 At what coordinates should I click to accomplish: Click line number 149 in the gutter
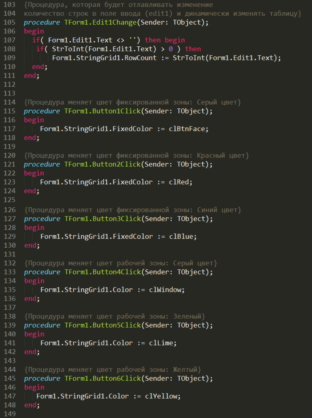coord(9,414)
